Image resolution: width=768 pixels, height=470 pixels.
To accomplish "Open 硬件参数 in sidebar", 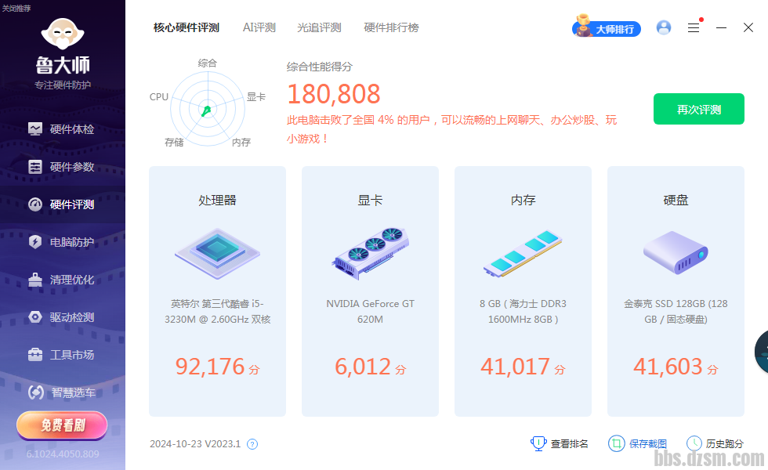I will [63, 167].
